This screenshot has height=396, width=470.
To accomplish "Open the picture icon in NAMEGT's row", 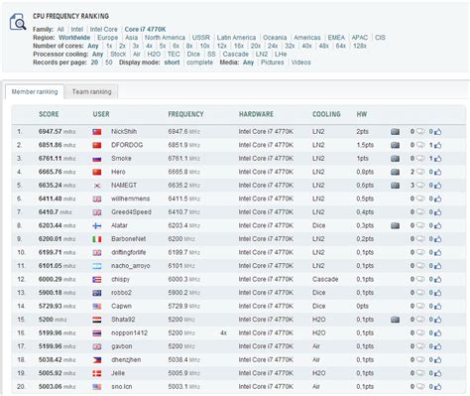I will tap(395, 186).
